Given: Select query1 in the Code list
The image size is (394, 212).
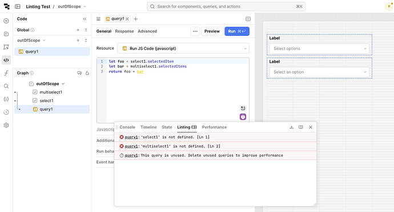Looking at the screenshot, I should coord(52,51).
